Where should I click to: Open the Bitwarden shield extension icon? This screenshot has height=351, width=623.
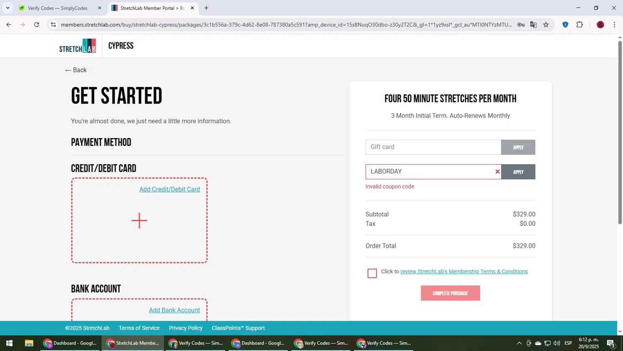point(565,25)
